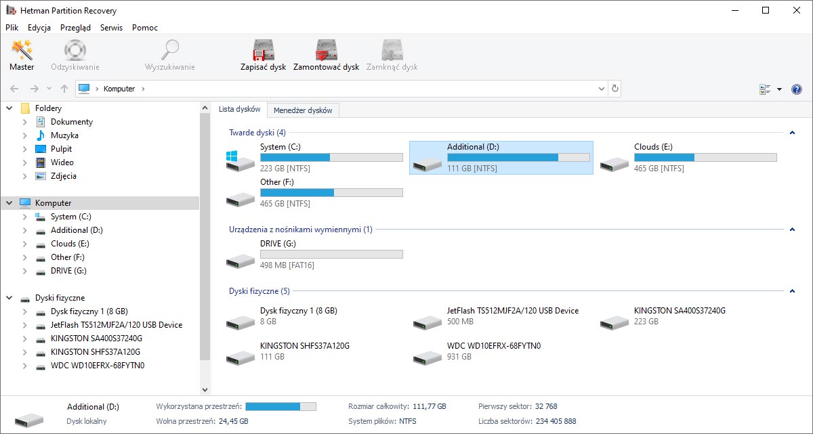Open view options dropdown arrow

point(779,89)
